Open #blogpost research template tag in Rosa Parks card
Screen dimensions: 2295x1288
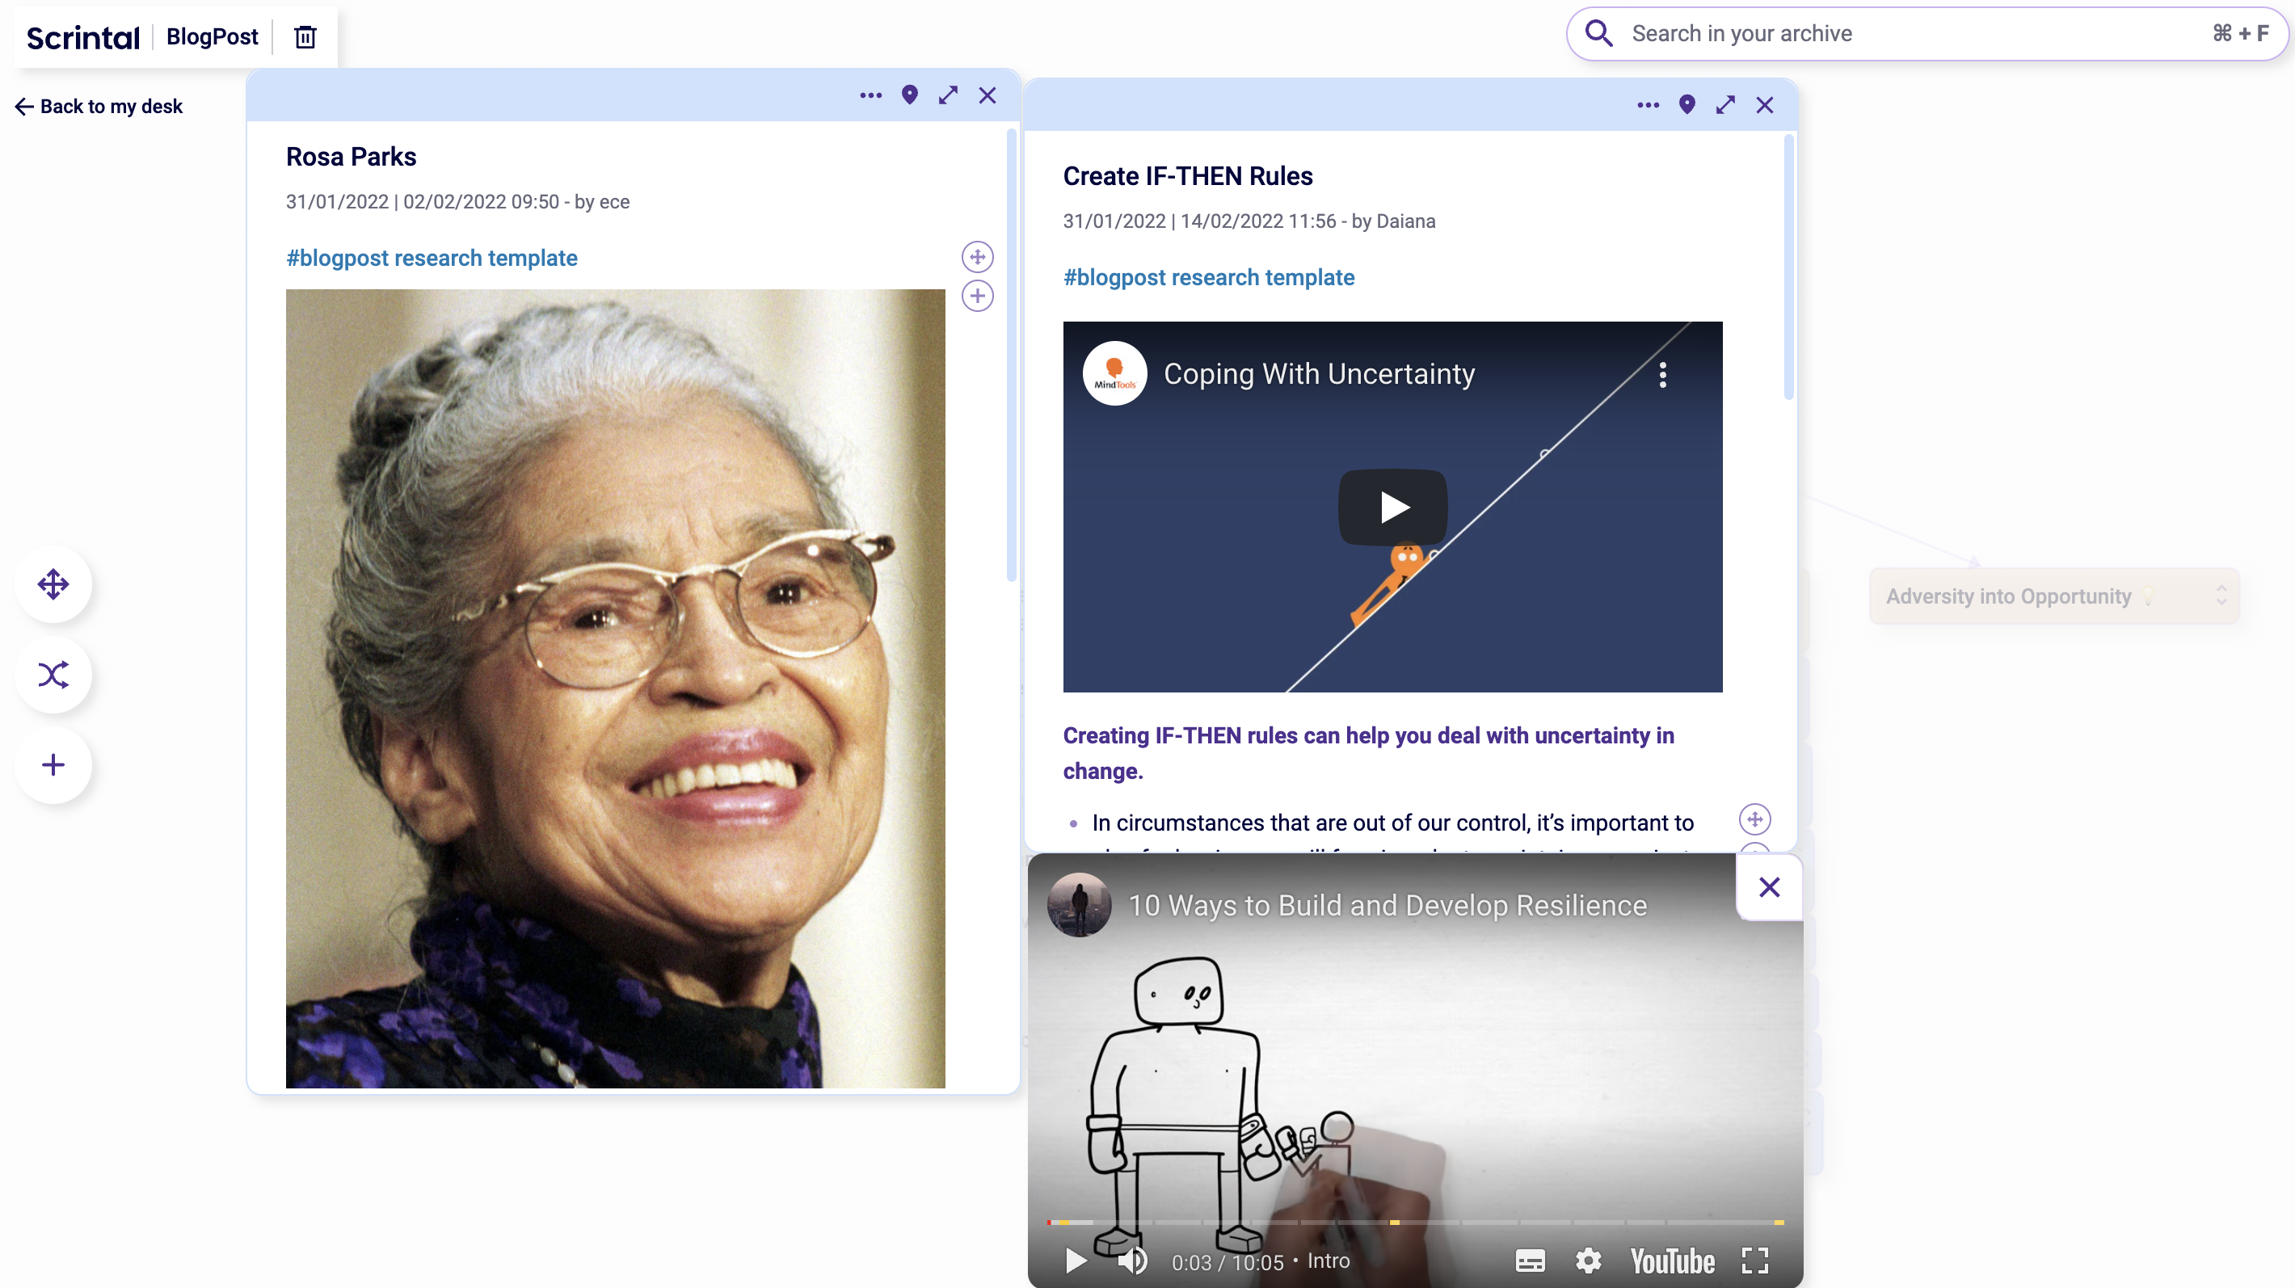point(432,259)
